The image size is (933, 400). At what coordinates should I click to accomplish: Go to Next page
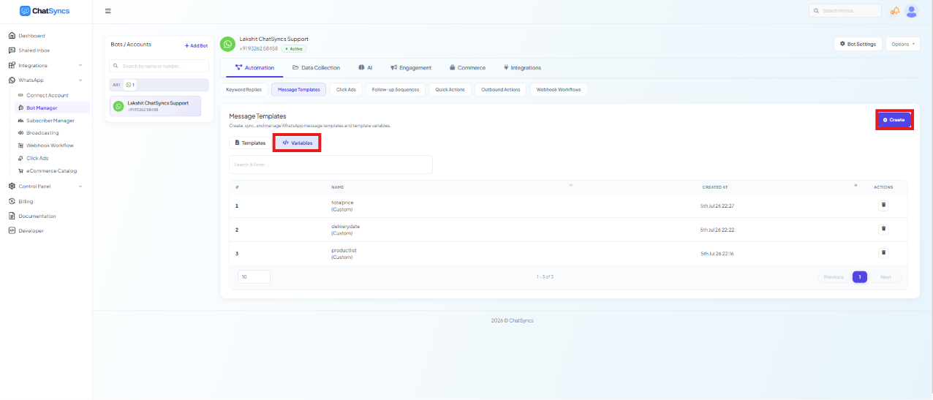click(885, 277)
